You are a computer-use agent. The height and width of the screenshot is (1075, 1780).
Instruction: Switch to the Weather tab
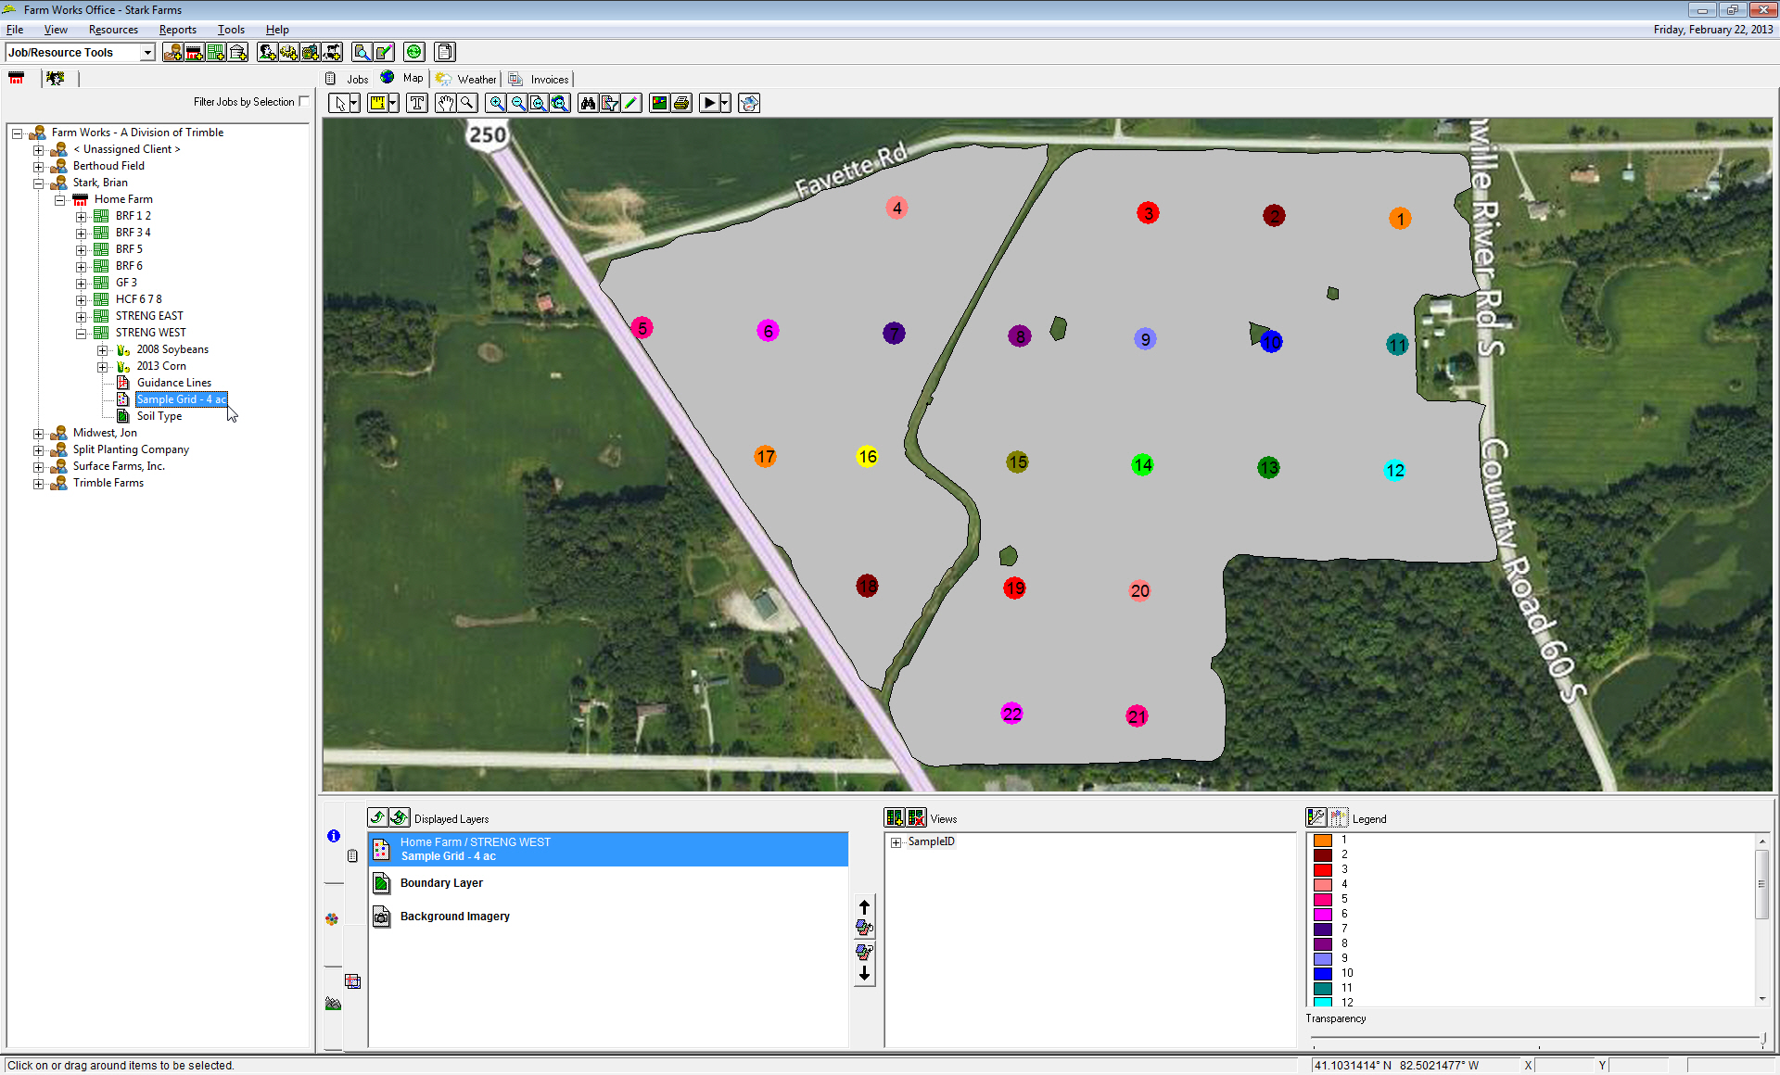[467, 79]
